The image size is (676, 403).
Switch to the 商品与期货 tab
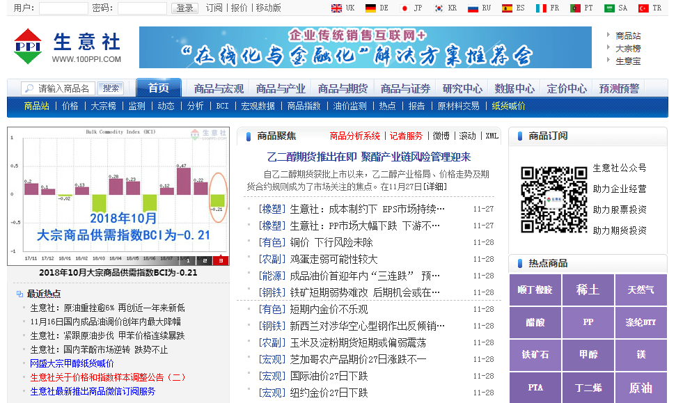tap(343, 88)
